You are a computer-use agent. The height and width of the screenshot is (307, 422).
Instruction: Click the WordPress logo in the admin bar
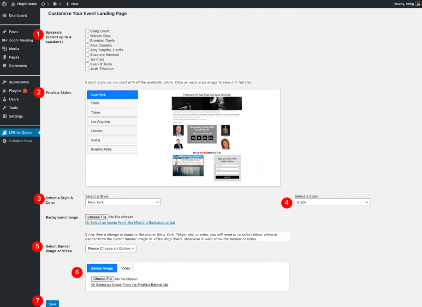point(5,4)
